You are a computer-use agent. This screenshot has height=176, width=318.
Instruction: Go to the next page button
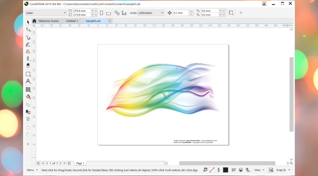(x=61, y=163)
